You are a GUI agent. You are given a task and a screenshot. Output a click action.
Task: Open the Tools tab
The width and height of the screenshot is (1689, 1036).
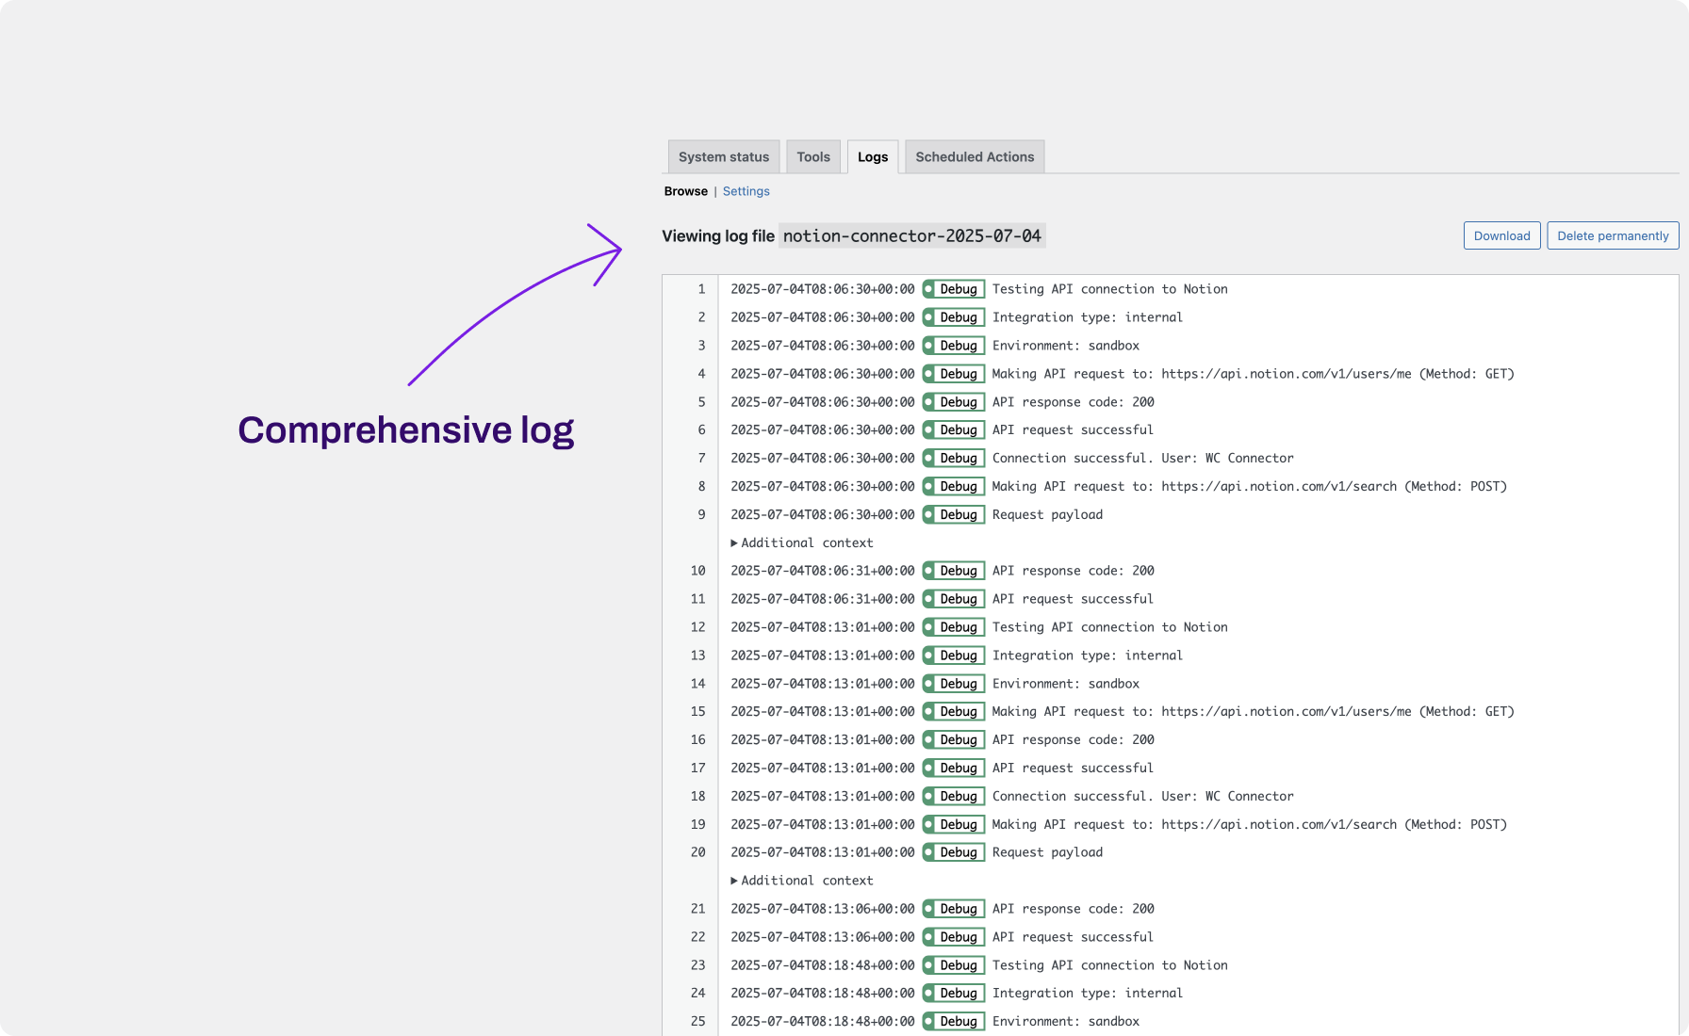click(x=812, y=156)
